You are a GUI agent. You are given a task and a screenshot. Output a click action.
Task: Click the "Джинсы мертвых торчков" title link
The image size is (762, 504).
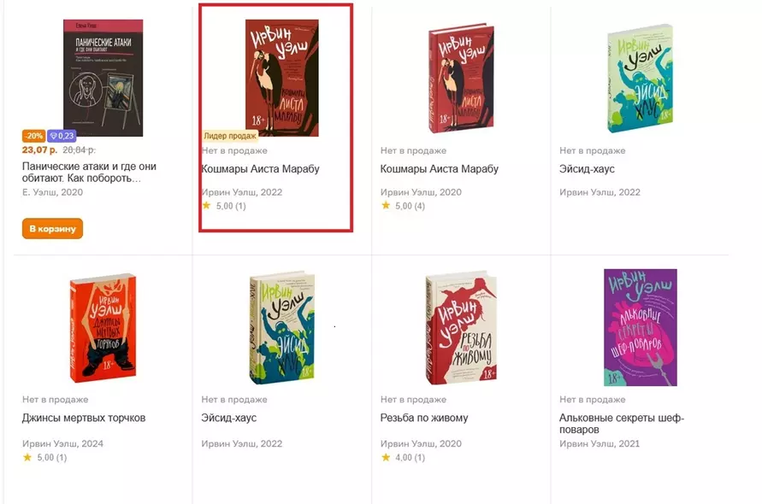point(84,418)
